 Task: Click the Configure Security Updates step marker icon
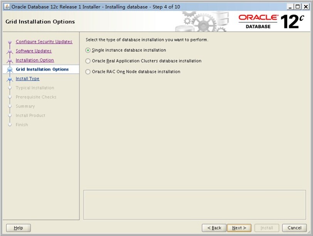pos(10,42)
